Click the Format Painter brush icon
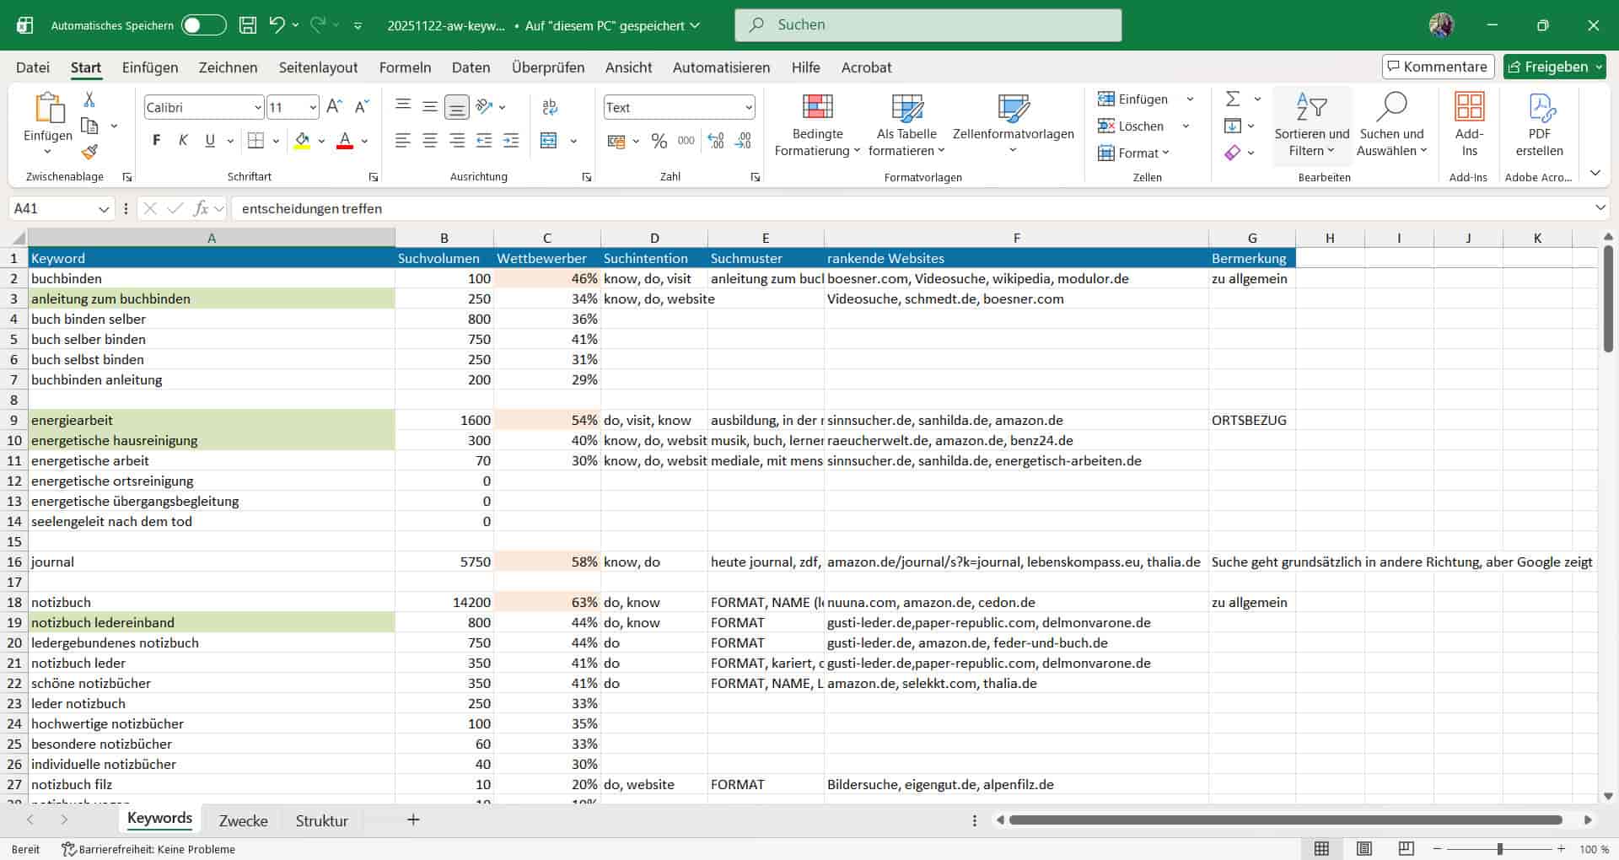1619x860 pixels. pyautogui.click(x=89, y=152)
